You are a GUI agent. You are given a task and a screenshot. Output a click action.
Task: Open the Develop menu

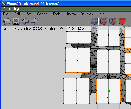[x=87, y=14]
